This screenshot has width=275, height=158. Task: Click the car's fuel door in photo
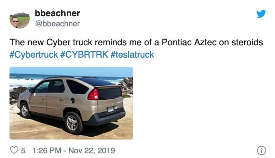coord(72,100)
